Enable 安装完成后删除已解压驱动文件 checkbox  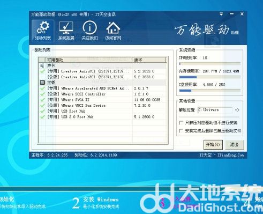[181, 131]
